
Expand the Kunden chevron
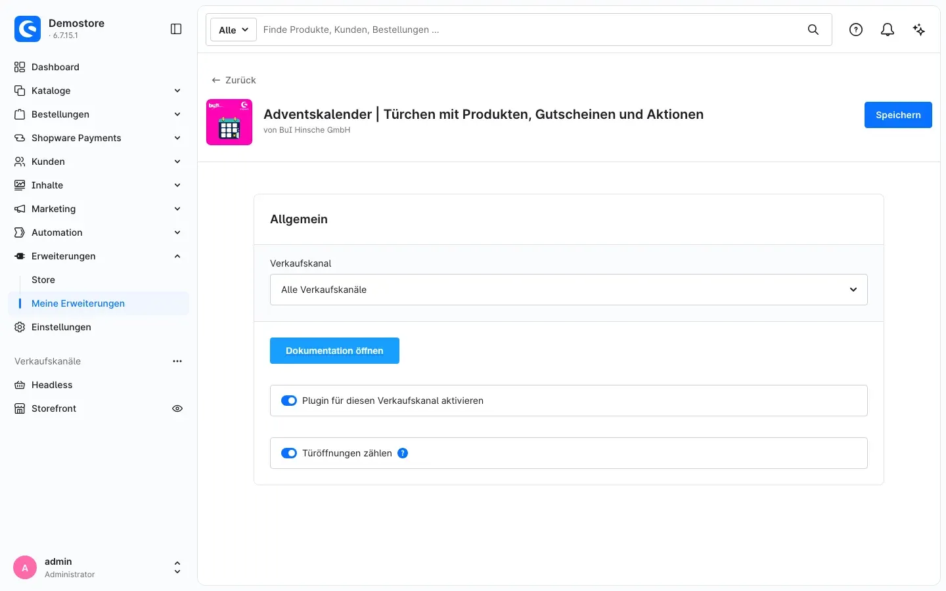(177, 162)
